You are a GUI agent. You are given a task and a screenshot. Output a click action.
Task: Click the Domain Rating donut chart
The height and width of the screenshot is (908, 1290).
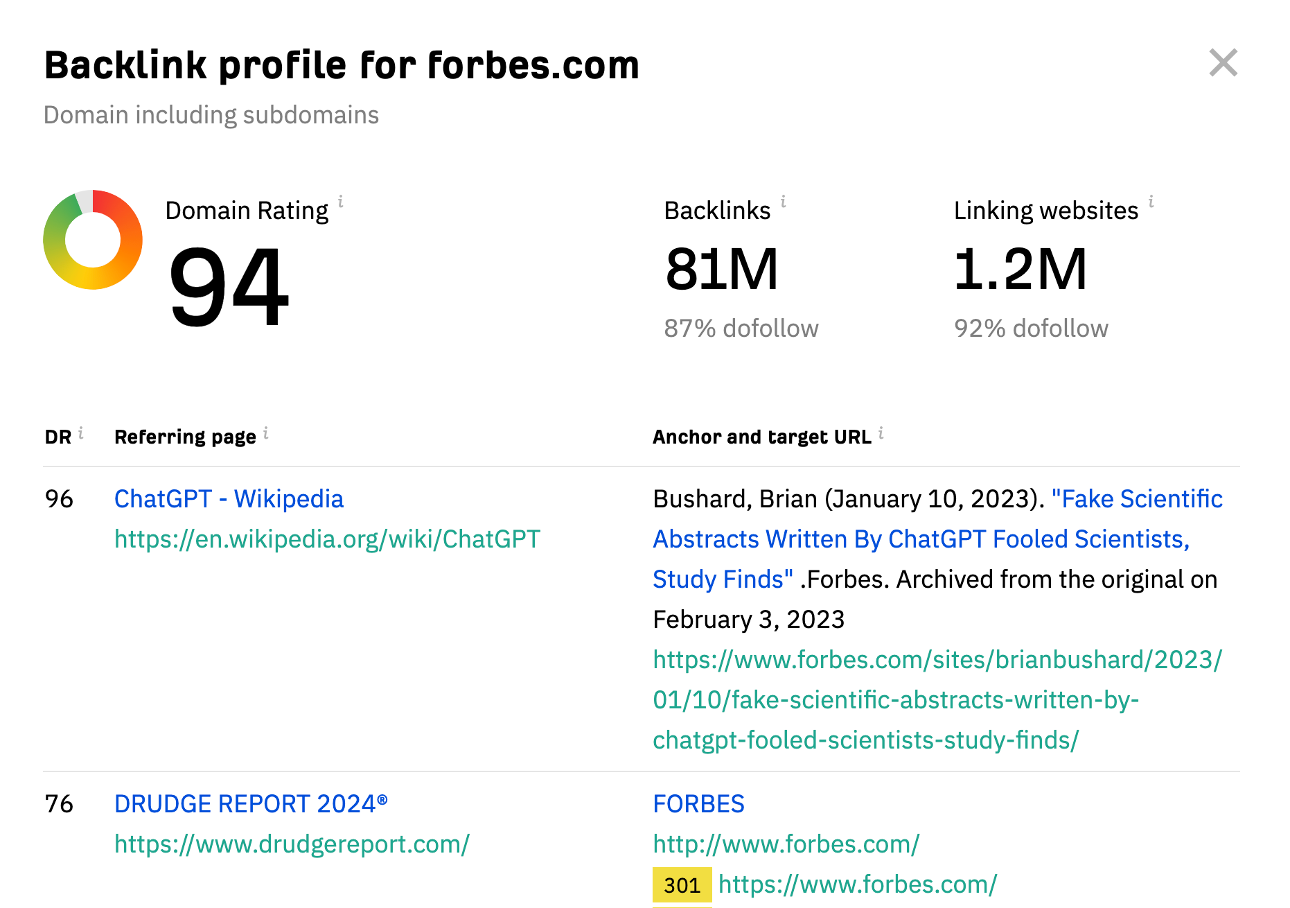click(x=93, y=240)
